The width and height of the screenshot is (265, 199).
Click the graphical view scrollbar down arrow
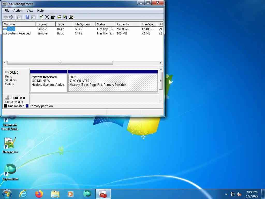coord(161,101)
